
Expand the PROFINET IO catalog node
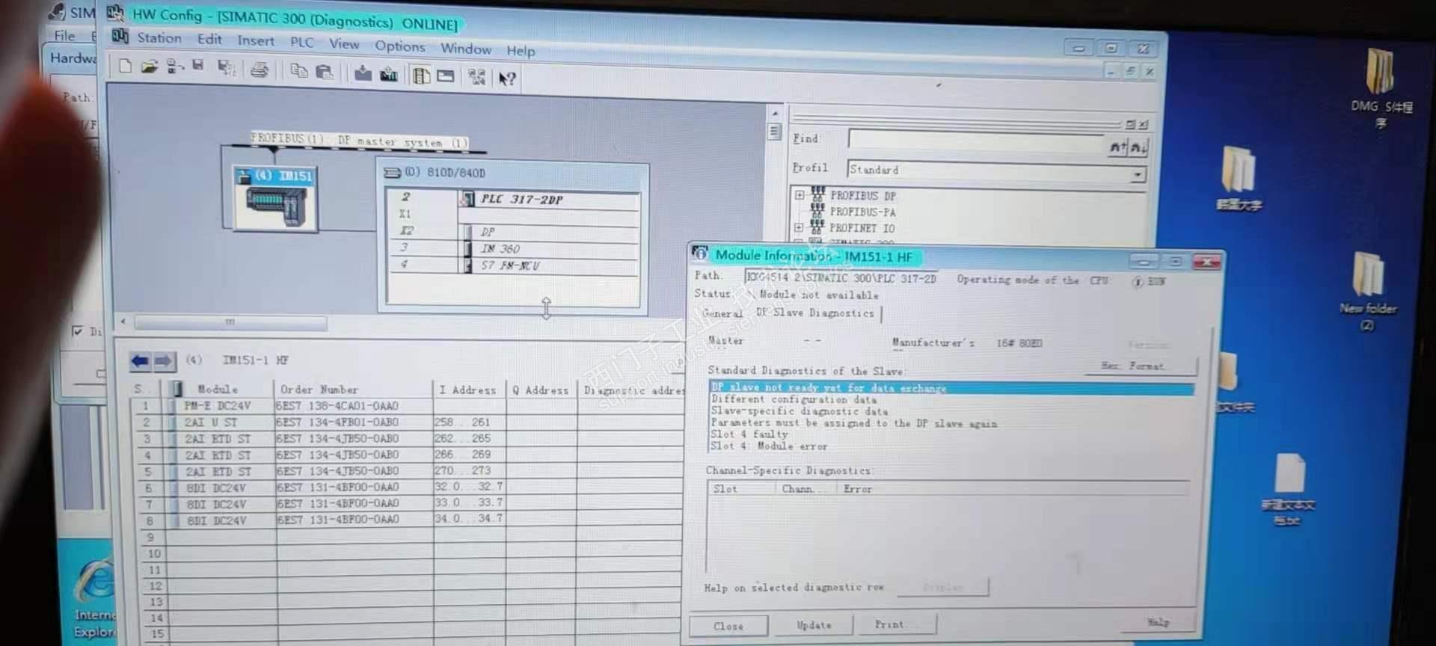(x=800, y=227)
